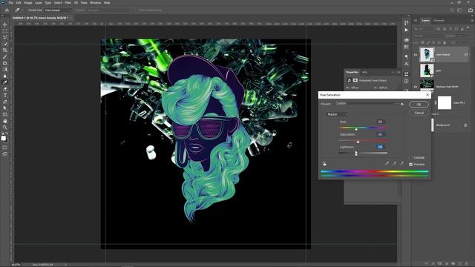475x267 pixels.
Task: Swap foreground and background colors
Action: pos(7,133)
